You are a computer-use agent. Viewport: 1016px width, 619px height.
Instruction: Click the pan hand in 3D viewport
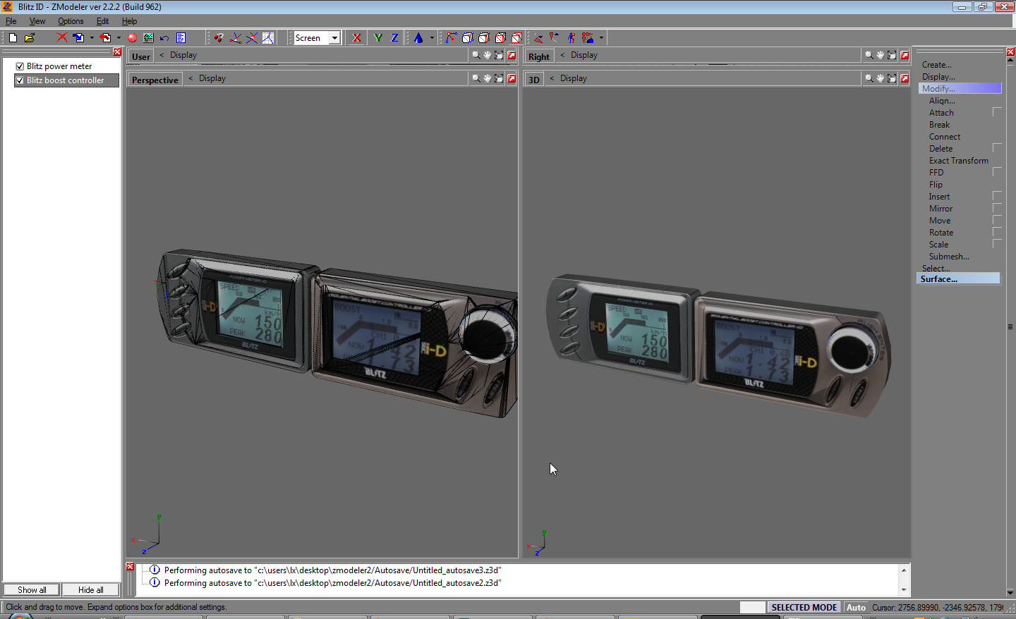pyautogui.click(x=881, y=78)
